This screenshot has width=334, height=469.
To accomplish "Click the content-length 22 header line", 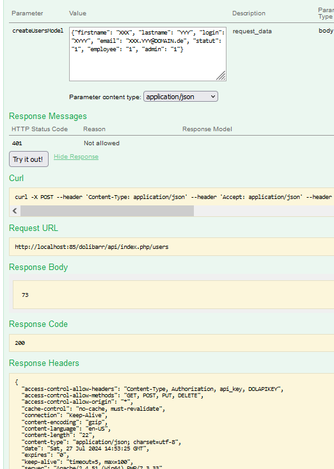I will (58, 435).
